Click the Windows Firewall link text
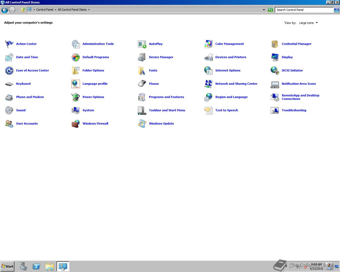Viewport: 340px width, 272px height. point(95,124)
